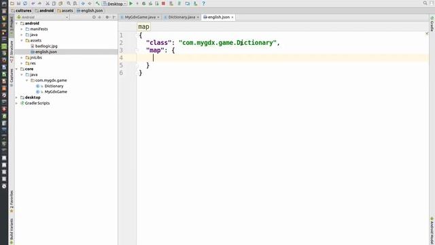
Task: Expand the jniLibs folder
Action: pyautogui.click(x=22, y=57)
